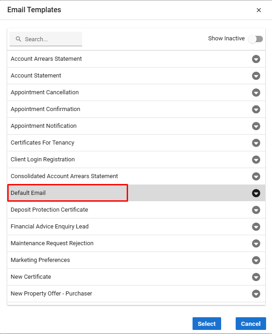Choose Deposit Protection Certificate template
This screenshot has height=334, width=272.
click(x=136, y=210)
